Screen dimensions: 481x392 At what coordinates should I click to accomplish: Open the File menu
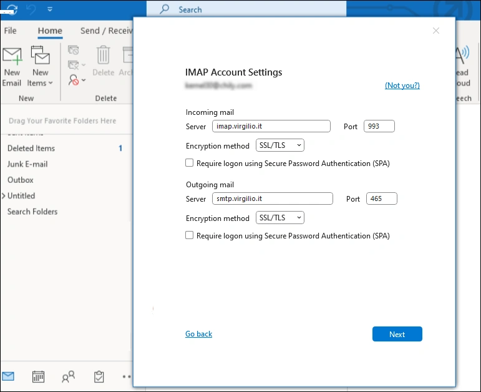click(x=10, y=31)
